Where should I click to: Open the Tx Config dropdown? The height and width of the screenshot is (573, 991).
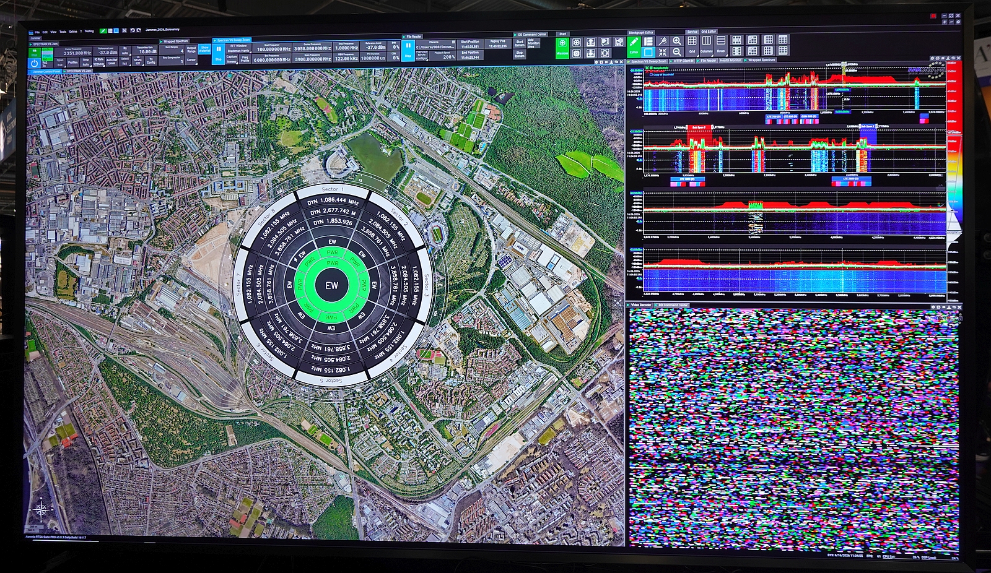pyautogui.click(x=151, y=61)
